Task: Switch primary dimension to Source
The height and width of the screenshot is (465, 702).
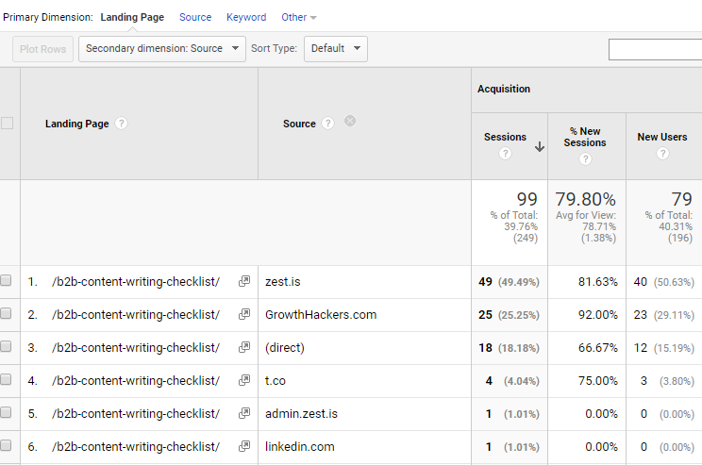Action: 195,17
